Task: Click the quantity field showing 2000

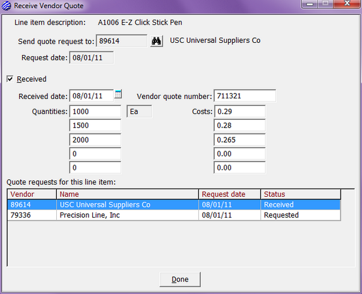Action: click(x=95, y=139)
